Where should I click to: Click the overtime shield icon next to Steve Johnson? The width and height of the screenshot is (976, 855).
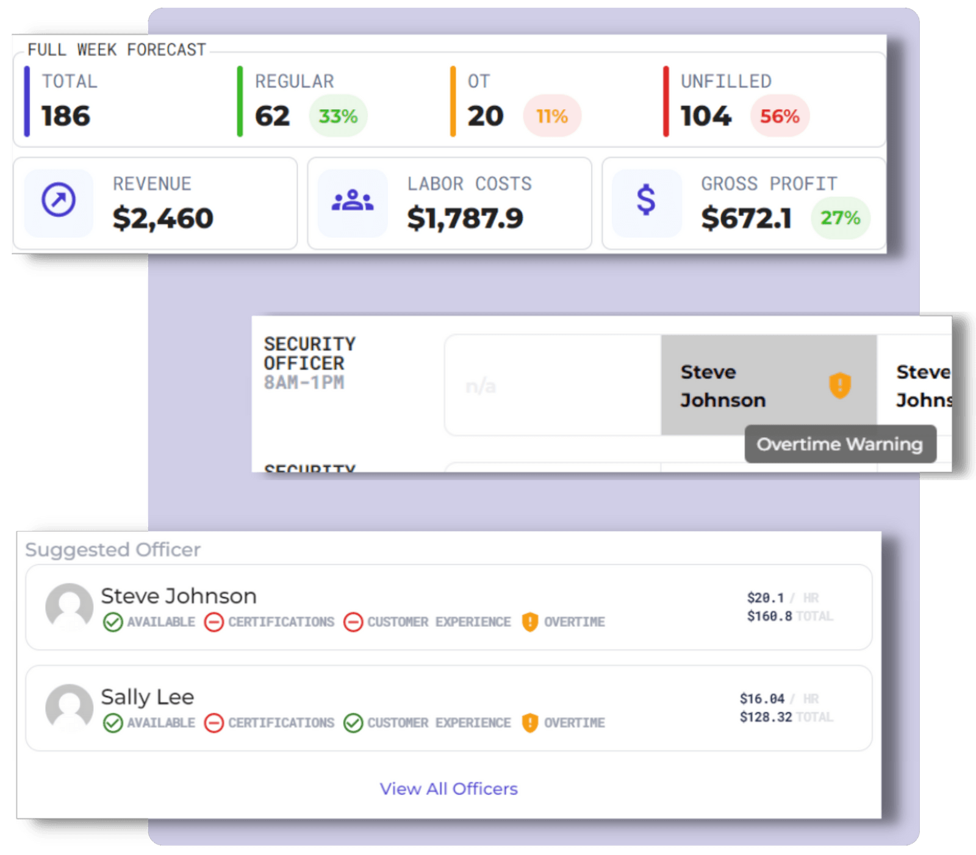pos(841,384)
